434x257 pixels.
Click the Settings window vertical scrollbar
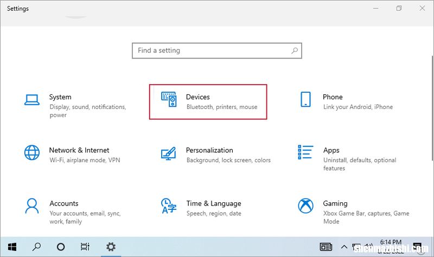(432, 108)
